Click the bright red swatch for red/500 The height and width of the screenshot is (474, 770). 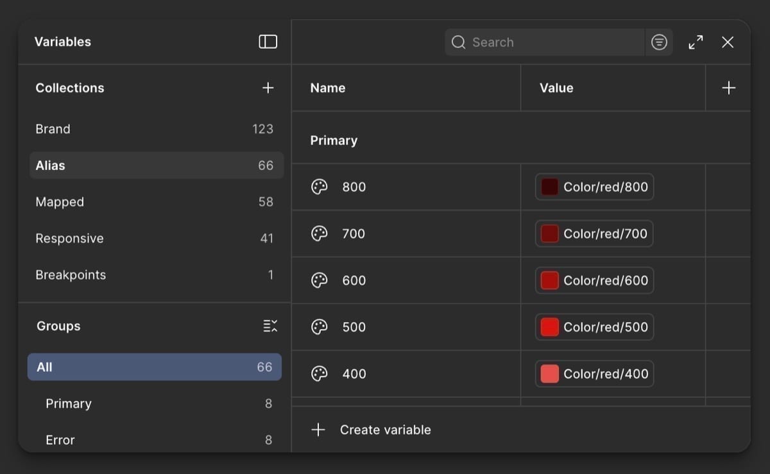pyautogui.click(x=550, y=327)
